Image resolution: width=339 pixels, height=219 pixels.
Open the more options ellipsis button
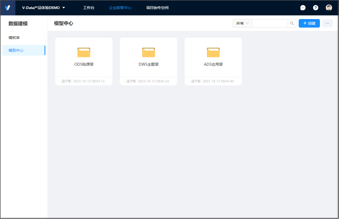coord(327,23)
